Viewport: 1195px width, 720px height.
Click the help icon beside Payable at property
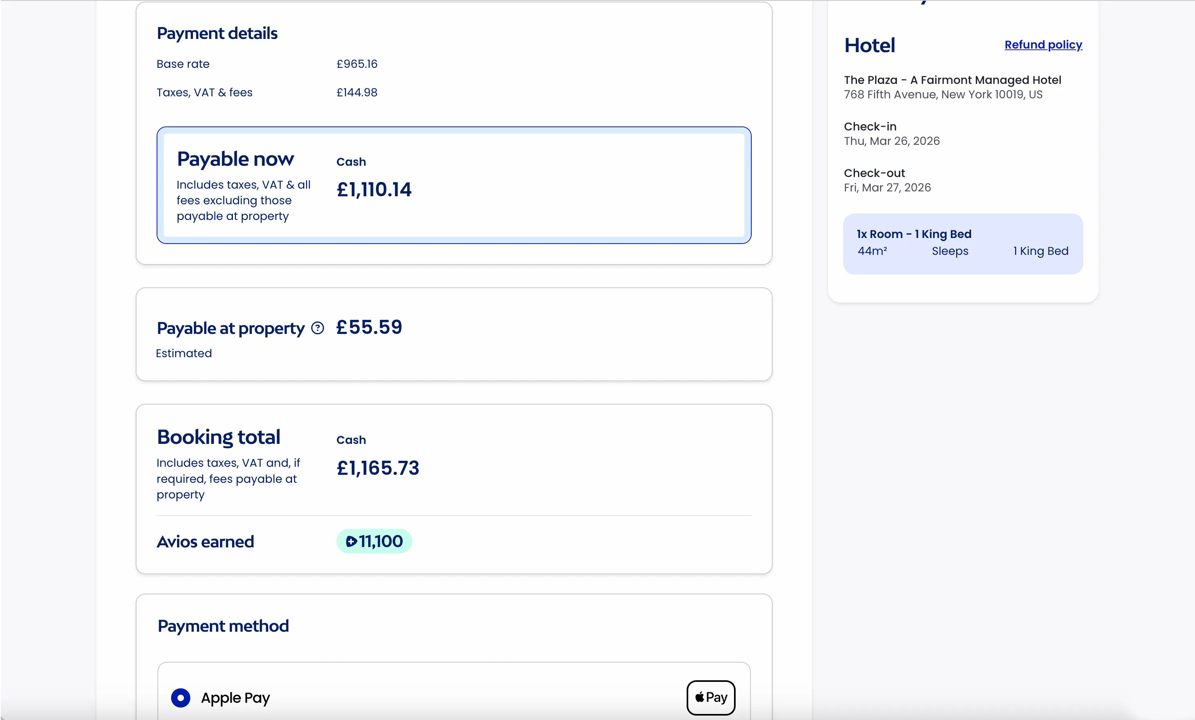click(318, 328)
